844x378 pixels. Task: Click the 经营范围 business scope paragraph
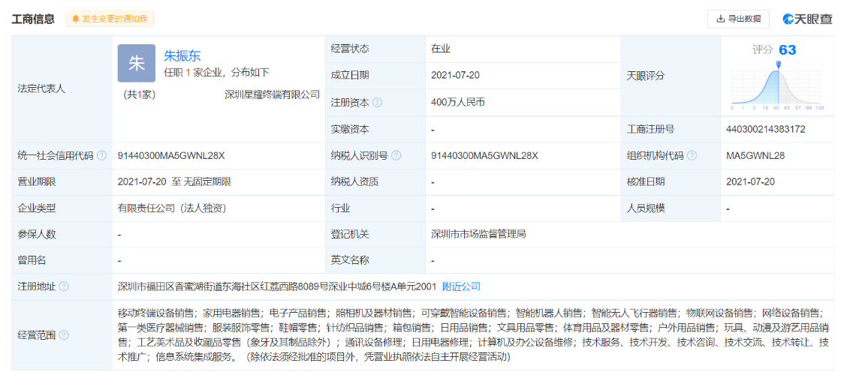coord(473,334)
